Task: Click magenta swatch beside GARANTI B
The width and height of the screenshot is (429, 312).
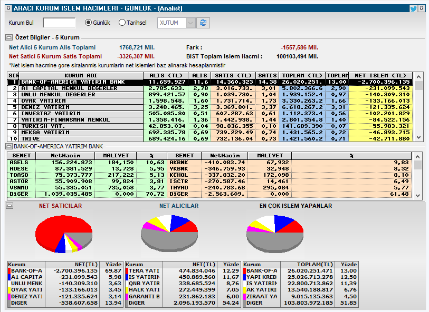Action: click(127, 296)
